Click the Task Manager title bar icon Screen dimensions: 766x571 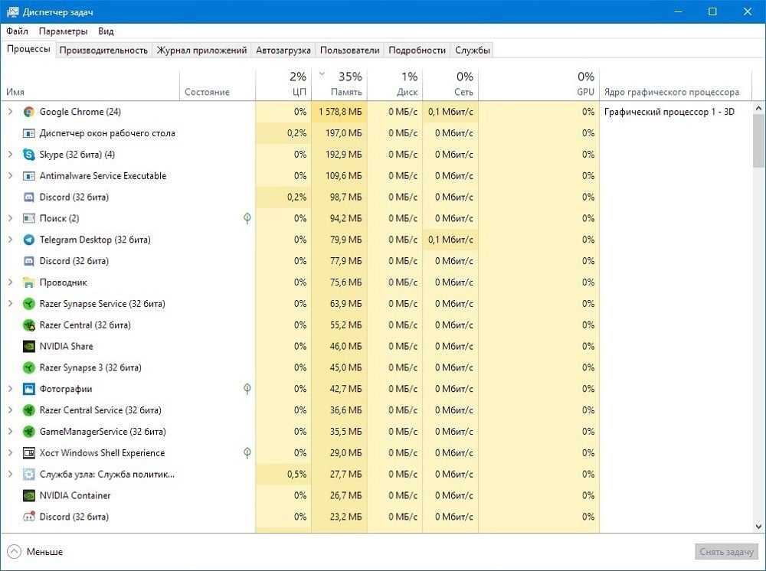[x=12, y=12]
